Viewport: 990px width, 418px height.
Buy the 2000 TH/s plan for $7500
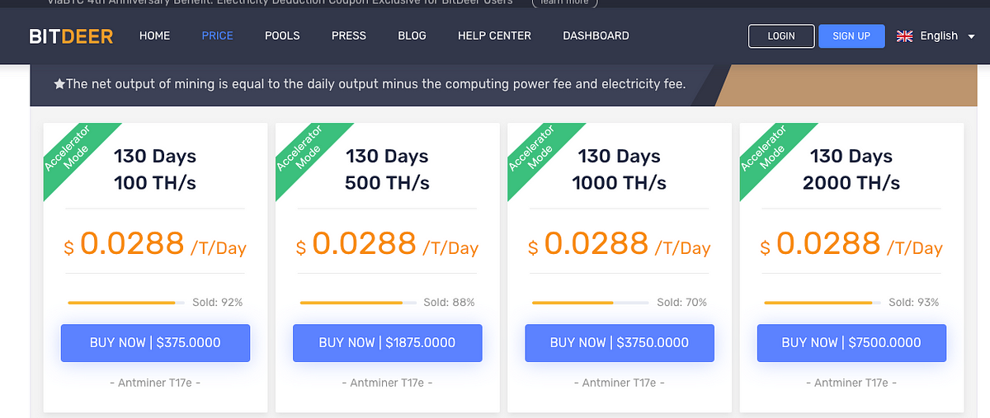pyautogui.click(x=851, y=343)
